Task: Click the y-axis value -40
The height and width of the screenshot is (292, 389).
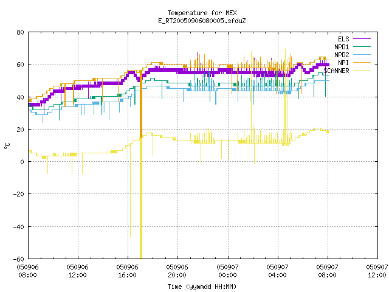Action: (x=19, y=227)
